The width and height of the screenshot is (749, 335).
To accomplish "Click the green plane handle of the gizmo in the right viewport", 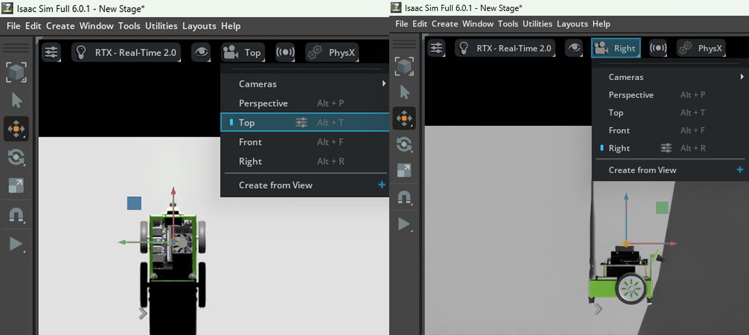I will coord(662,208).
